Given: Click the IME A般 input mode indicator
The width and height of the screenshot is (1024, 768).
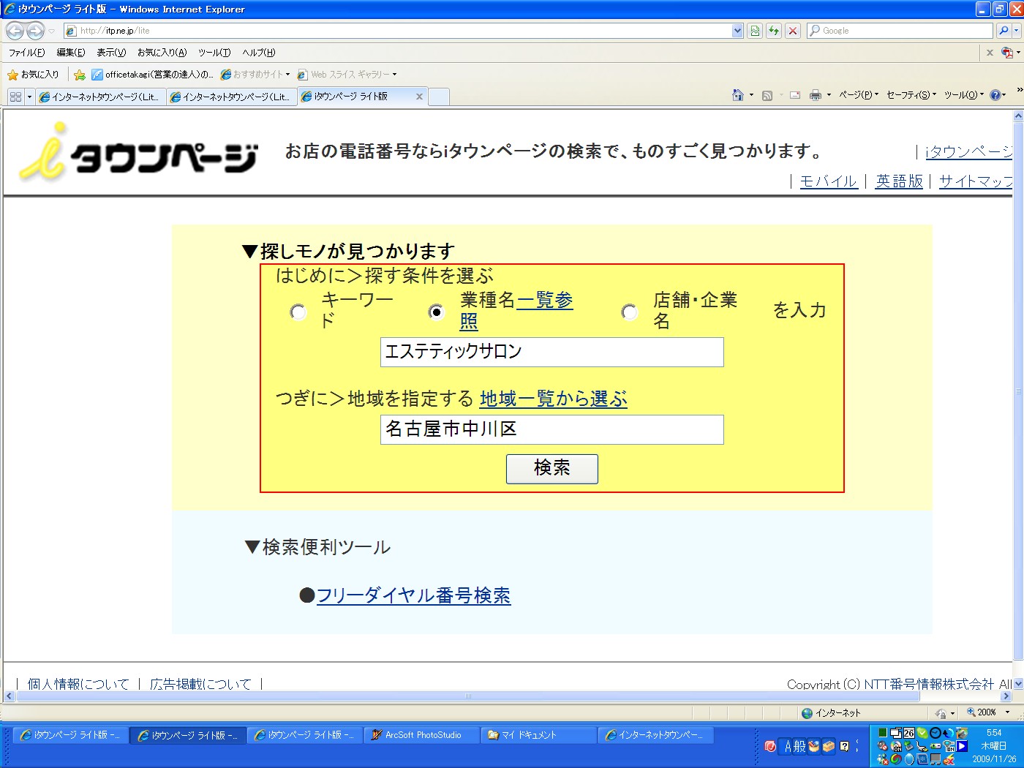Looking at the screenshot, I should tap(795, 746).
